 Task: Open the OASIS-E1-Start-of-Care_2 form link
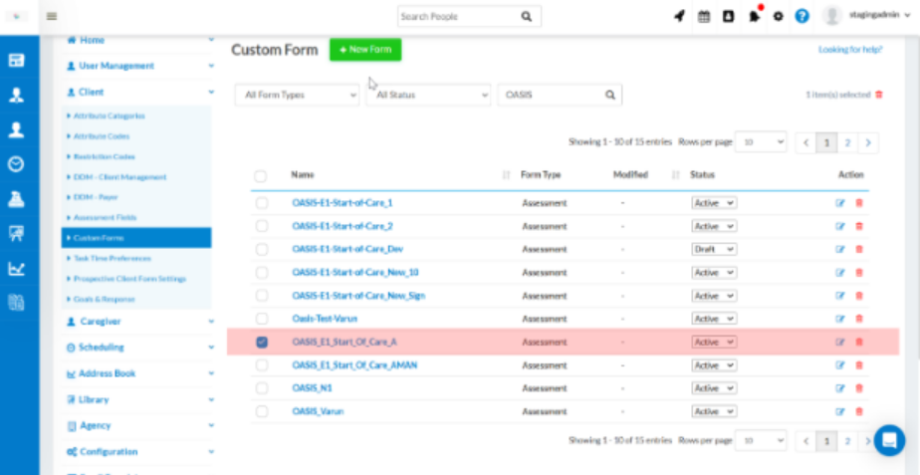342,226
